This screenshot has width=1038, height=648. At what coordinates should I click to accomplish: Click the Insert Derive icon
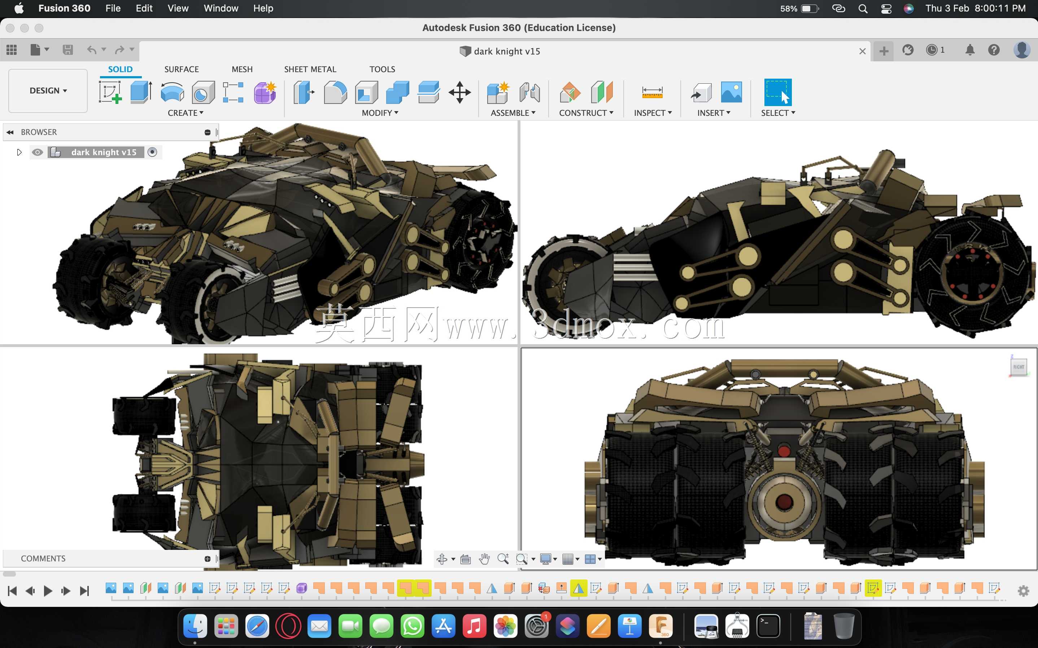point(701,92)
